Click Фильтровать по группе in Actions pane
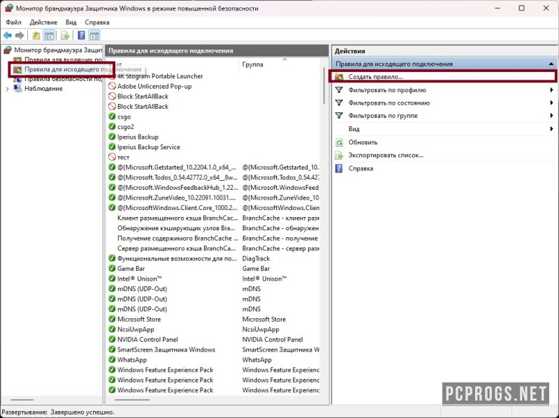 (x=383, y=116)
